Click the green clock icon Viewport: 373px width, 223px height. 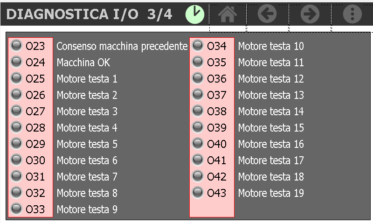click(195, 14)
